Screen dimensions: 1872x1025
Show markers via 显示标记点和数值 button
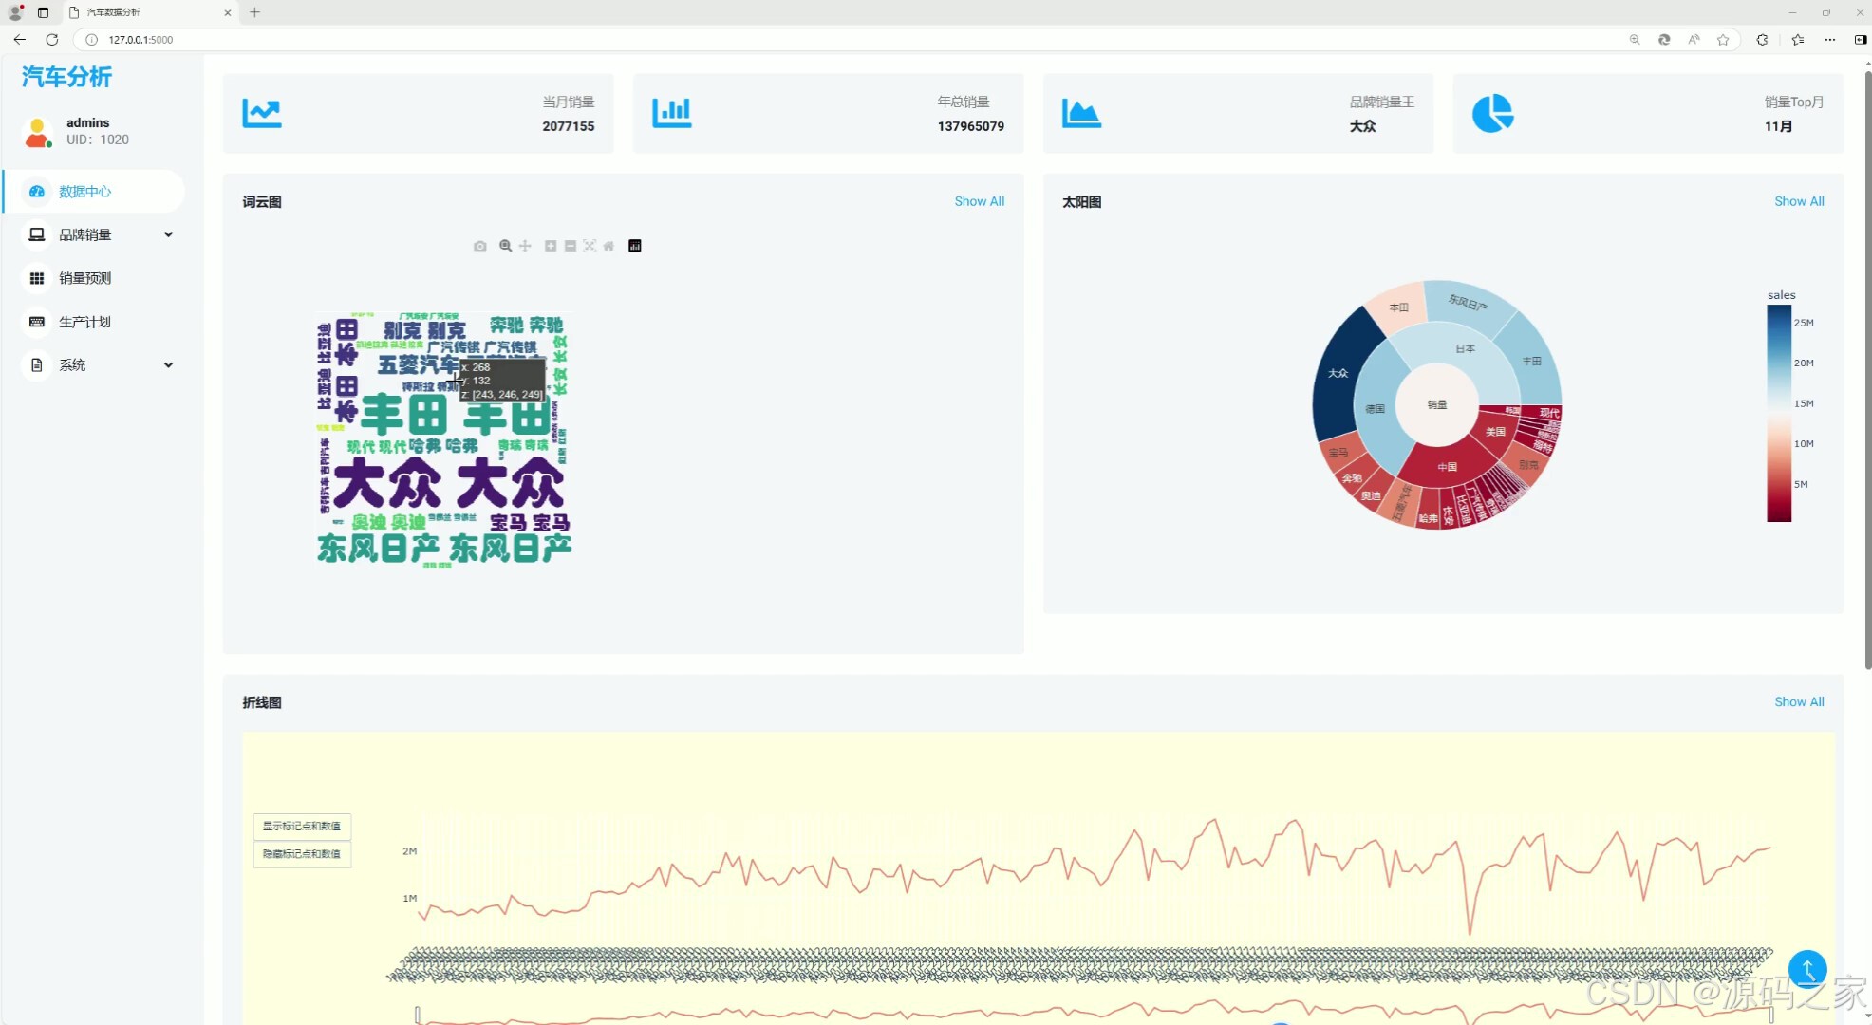302,826
